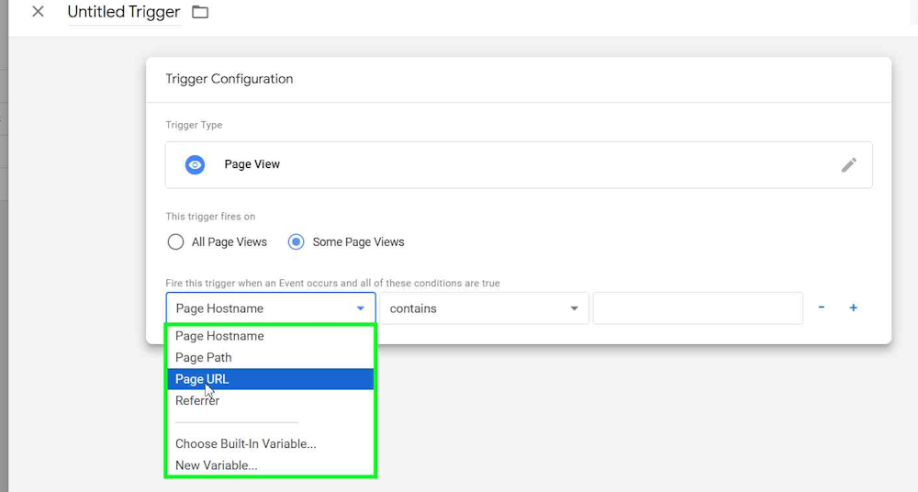
Task: Click New Variable option in list
Action: tap(217, 465)
